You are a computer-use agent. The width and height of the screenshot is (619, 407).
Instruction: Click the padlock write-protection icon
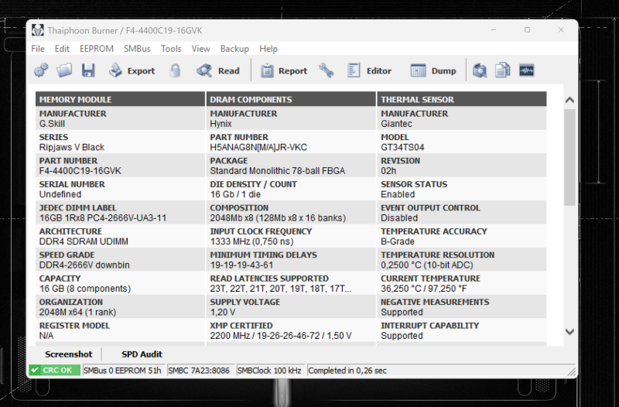point(176,70)
